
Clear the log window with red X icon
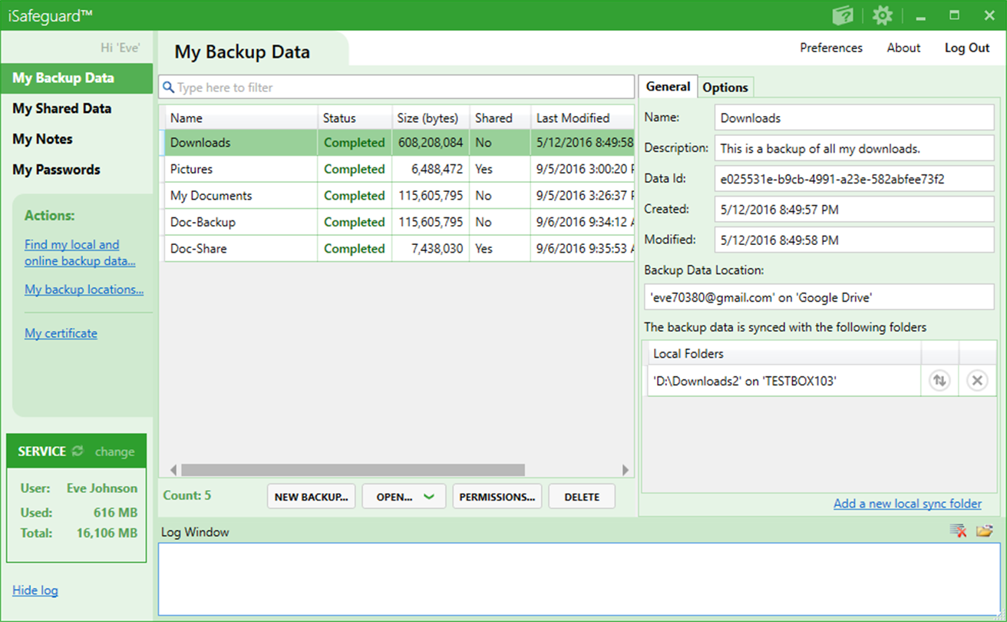click(x=958, y=531)
